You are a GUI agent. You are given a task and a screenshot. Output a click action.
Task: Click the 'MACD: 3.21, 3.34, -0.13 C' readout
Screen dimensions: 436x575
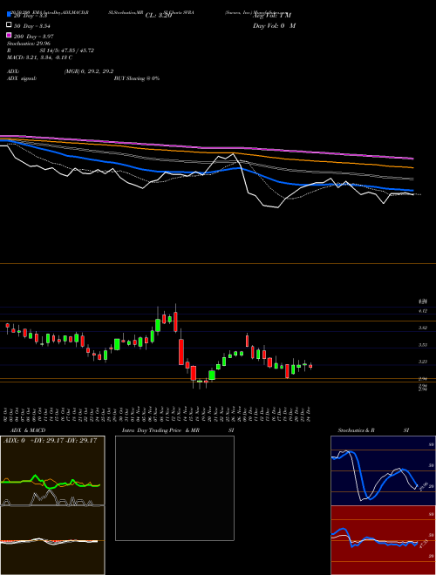39,57
